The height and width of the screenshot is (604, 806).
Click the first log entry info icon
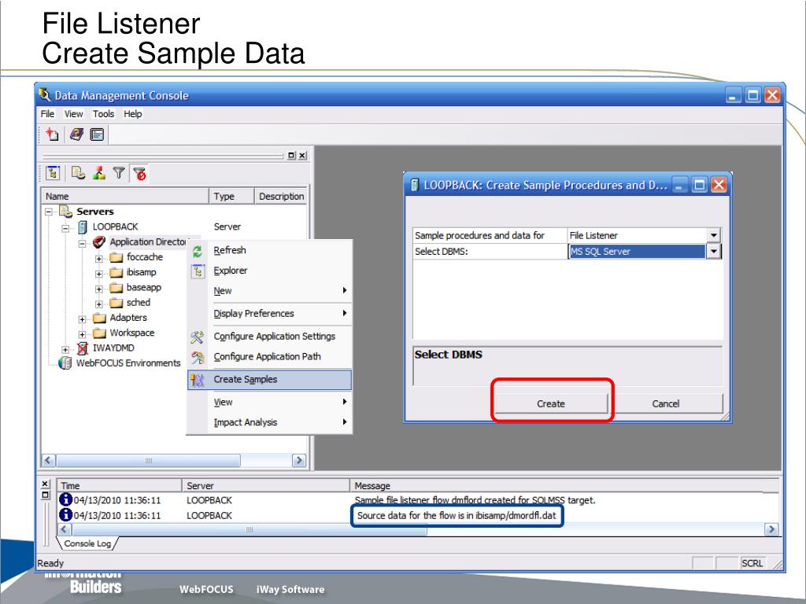(x=65, y=499)
